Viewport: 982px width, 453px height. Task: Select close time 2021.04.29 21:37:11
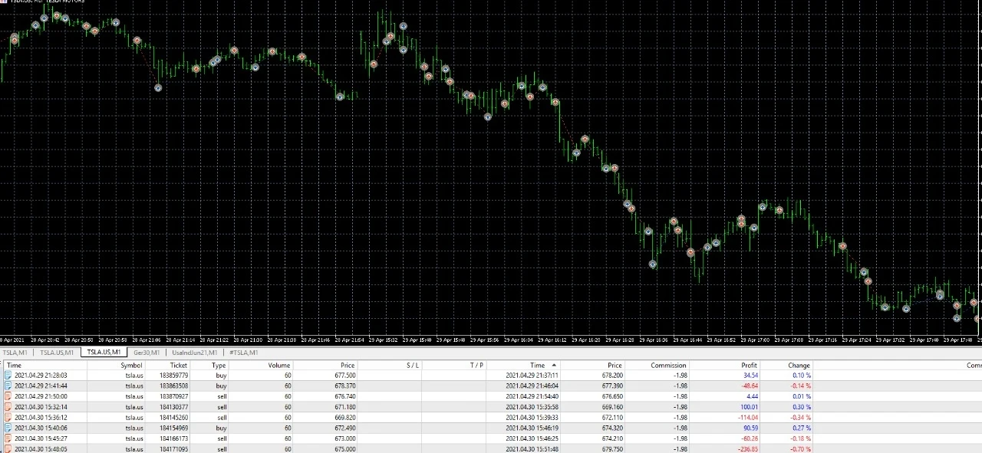pyautogui.click(x=532, y=376)
